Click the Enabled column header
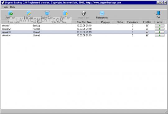The height and width of the screenshot is (114, 168). (x=147, y=22)
